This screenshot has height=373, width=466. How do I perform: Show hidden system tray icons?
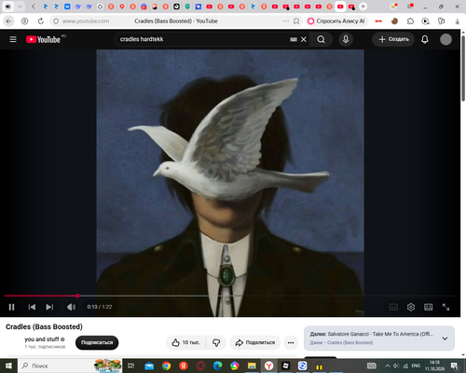point(388,366)
